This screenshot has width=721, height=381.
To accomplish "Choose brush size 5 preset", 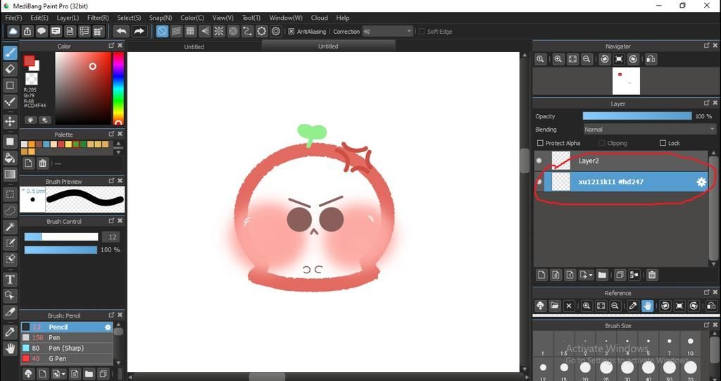I will (648, 346).
